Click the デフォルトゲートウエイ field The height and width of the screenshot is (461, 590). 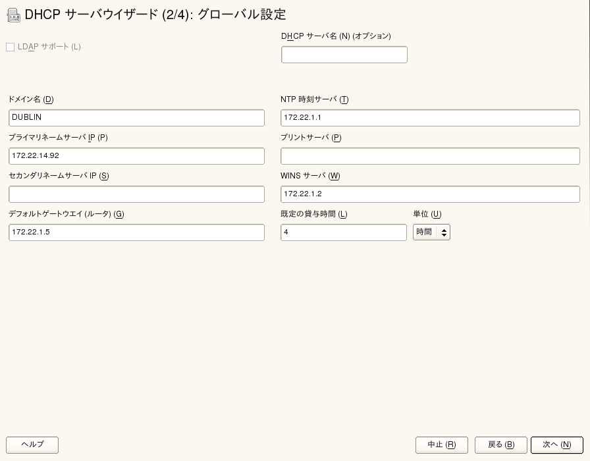(136, 232)
